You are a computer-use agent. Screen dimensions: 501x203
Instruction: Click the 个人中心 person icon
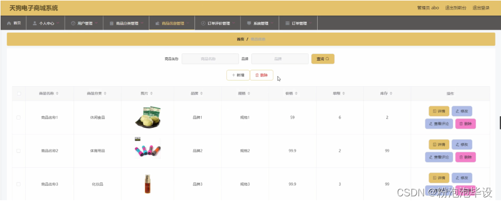tap(35, 23)
